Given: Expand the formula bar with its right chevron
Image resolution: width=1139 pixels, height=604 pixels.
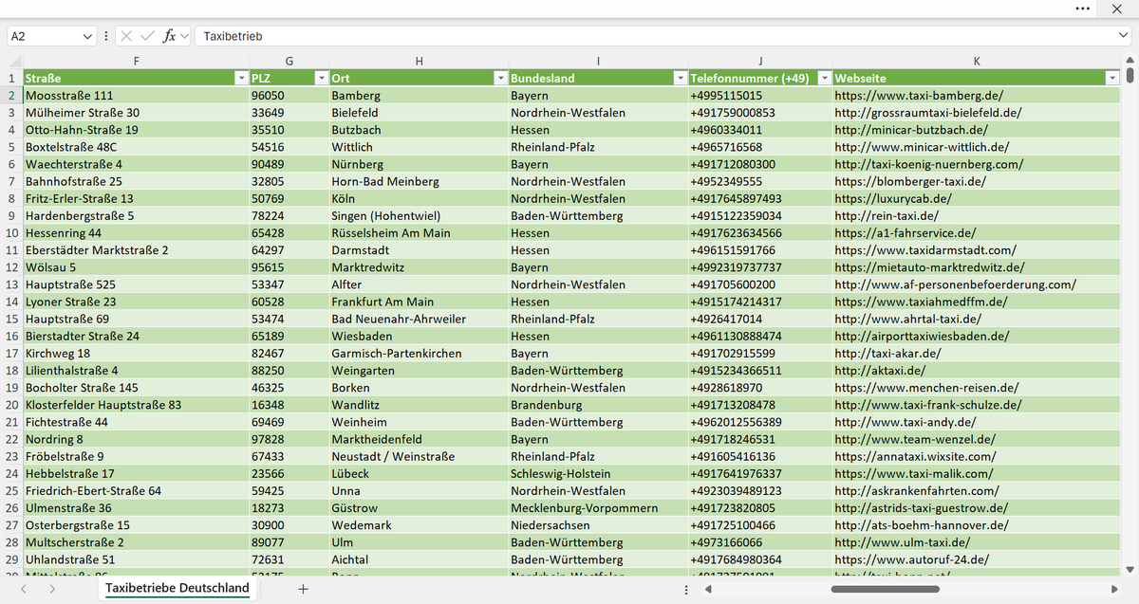Looking at the screenshot, I should click(1123, 36).
